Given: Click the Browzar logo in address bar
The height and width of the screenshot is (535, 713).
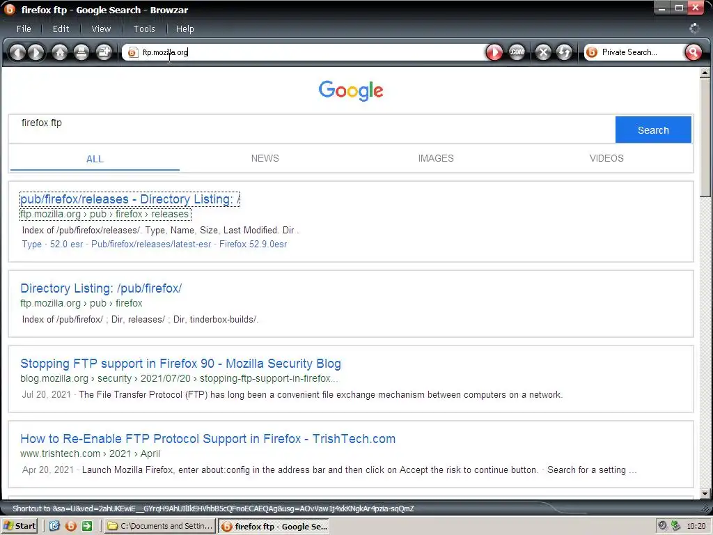Looking at the screenshot, I should point(132,53).
